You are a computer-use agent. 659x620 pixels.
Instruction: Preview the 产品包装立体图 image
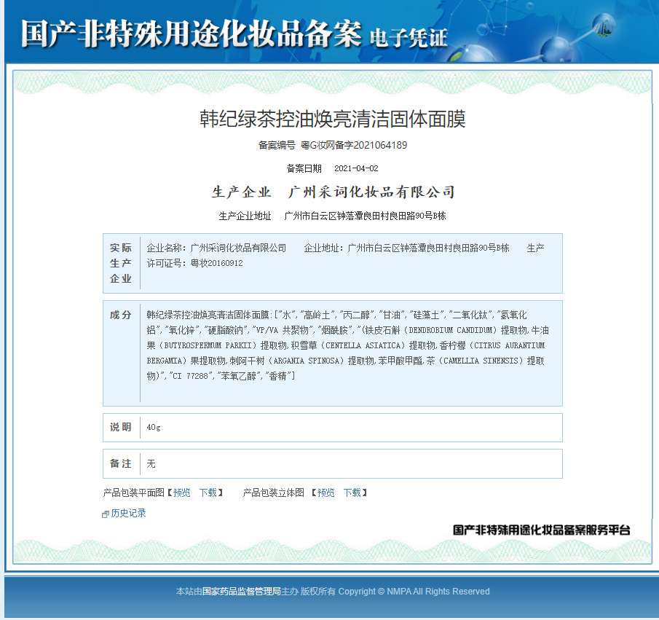pos(325,493)
